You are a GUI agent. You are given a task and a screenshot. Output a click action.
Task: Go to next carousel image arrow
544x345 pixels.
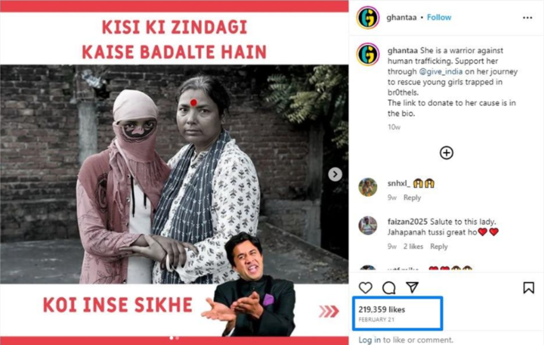tap(335, 174)
